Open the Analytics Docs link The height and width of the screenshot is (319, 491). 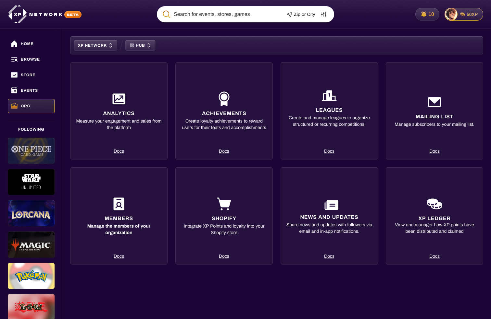pos(119,151)
